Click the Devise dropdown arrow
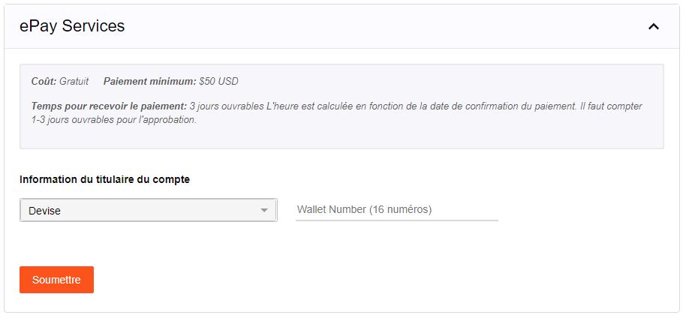The image size is (686, 318). point(264,211)
